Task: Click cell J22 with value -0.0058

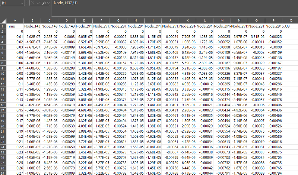Action: coord(170,136)
